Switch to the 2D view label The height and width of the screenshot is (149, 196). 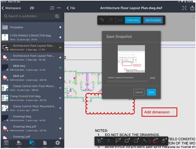pyautogui.click(x=32, y=8)
